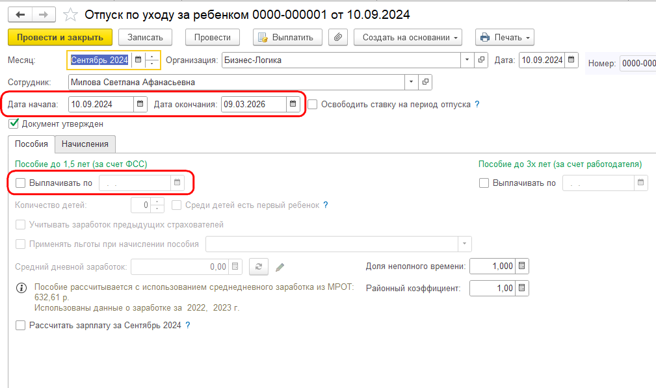Go forward with the right arrow button
656x388 pixels.
44,15
